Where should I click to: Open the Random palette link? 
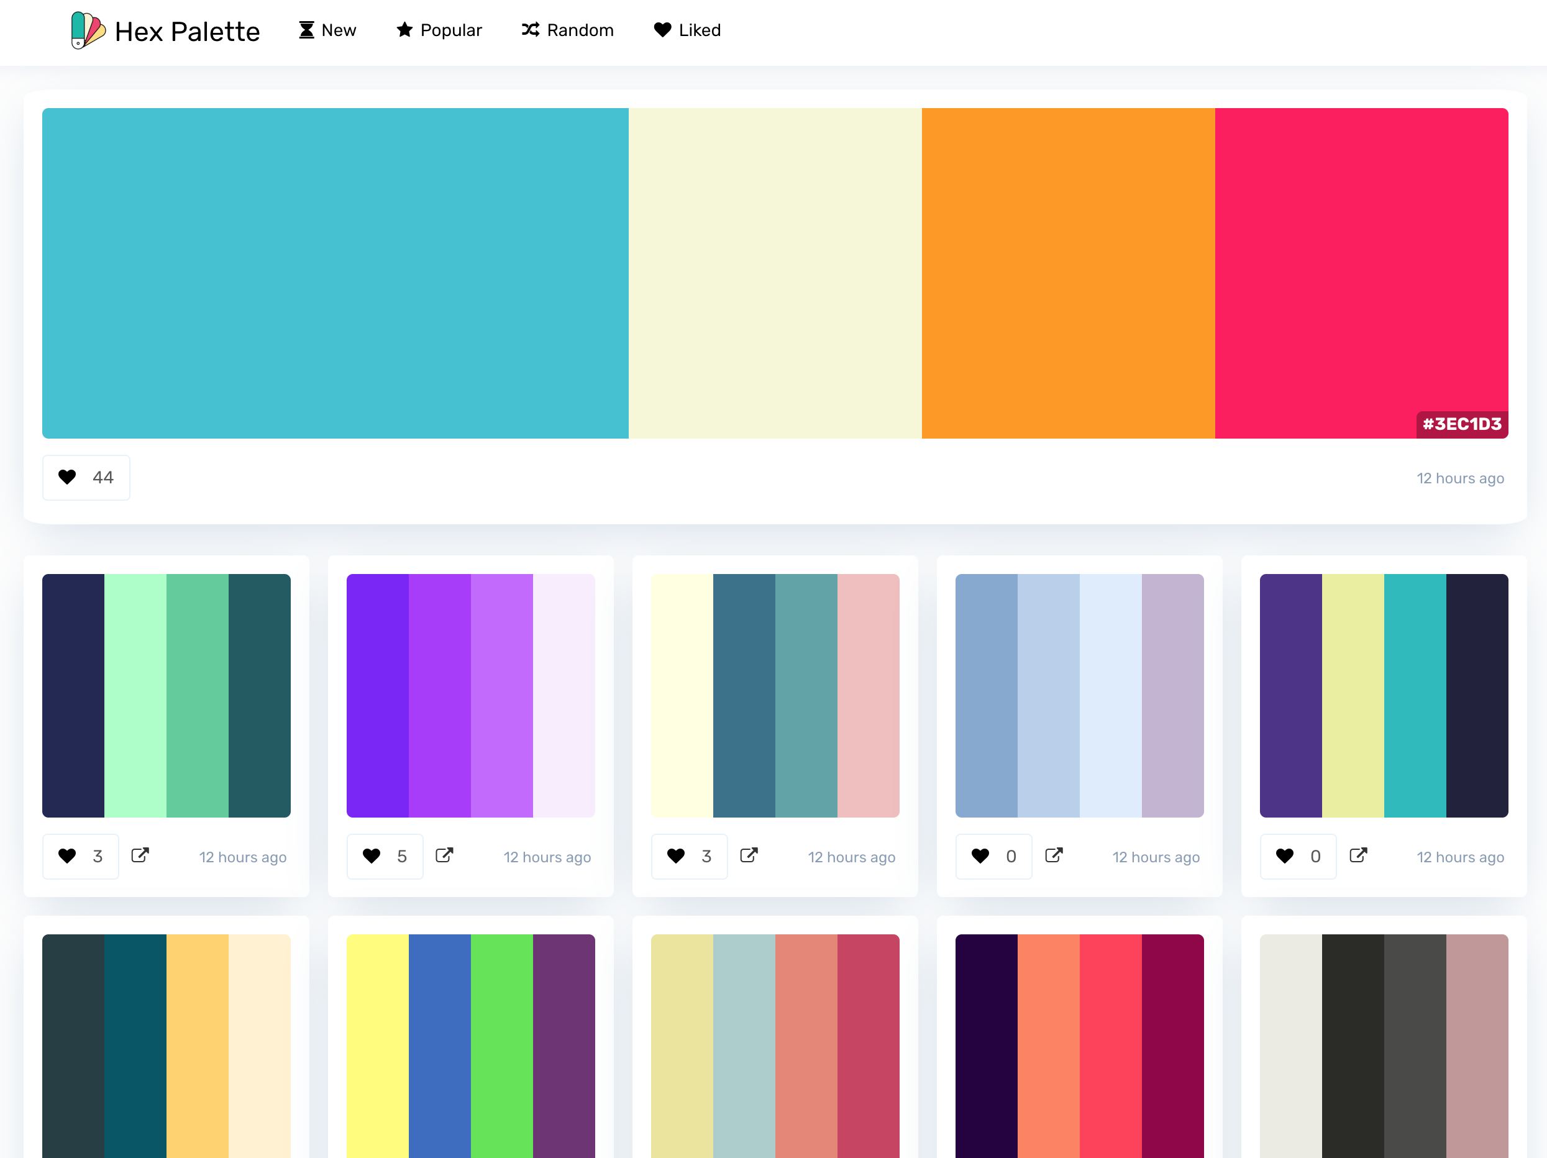pyautogui.click(x=567, y=31)
